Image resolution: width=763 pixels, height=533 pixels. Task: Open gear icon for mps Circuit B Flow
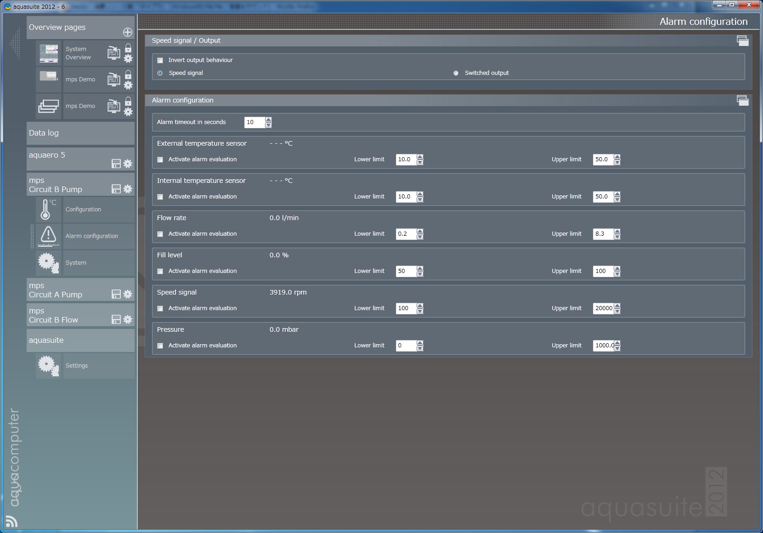128,319
